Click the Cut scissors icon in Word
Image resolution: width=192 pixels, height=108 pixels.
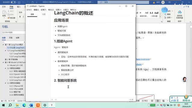[8, 11]
